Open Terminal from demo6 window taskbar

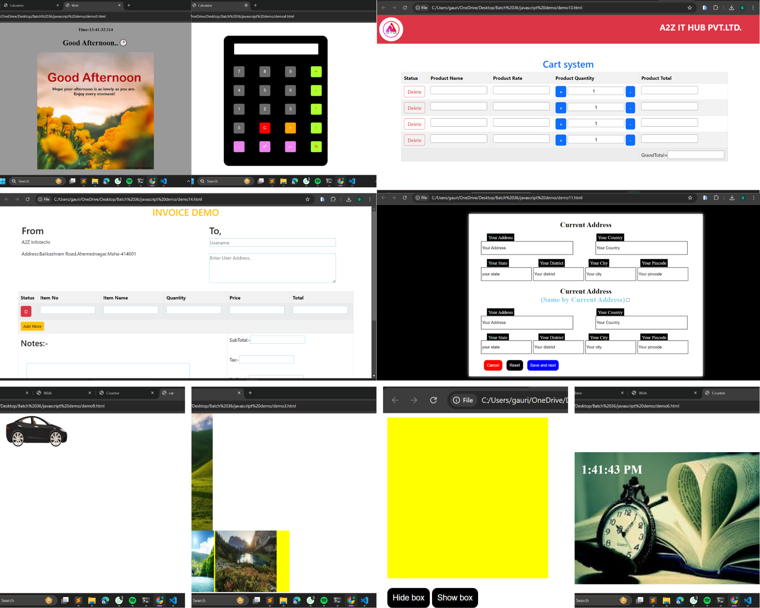[x=720, y=600]
